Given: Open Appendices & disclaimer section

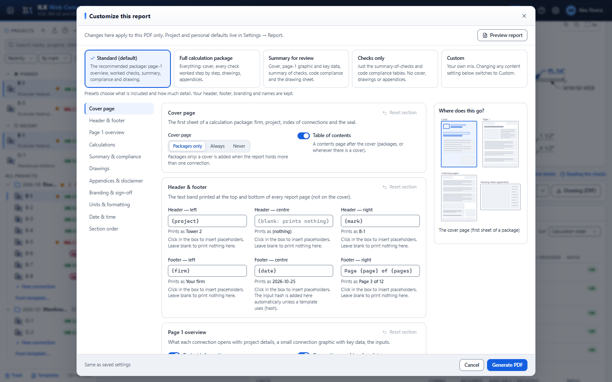Looking at the screenshot, I should pyautogui.click(x=119, y=181).
